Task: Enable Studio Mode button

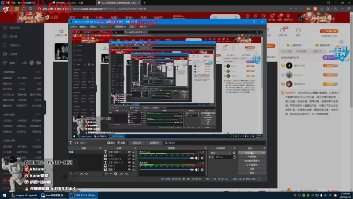Action: pyautogui.click(x=252, y=165)
